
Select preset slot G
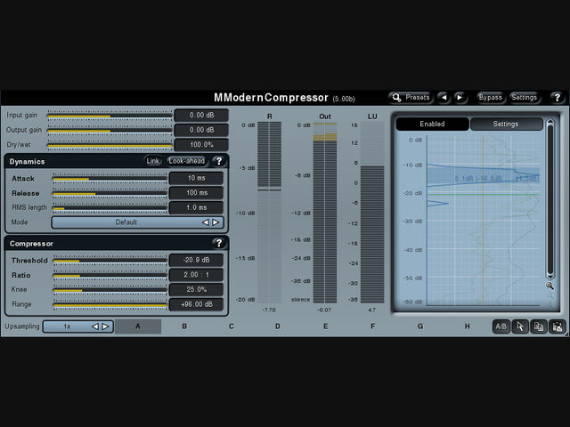point(420,326)
